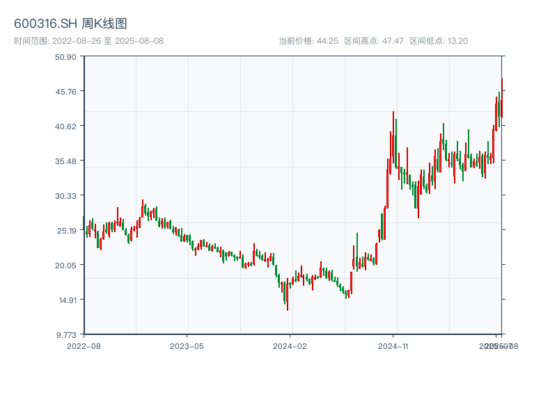Click the x-axis label 2022-08
557x417 pixels.
84,346
